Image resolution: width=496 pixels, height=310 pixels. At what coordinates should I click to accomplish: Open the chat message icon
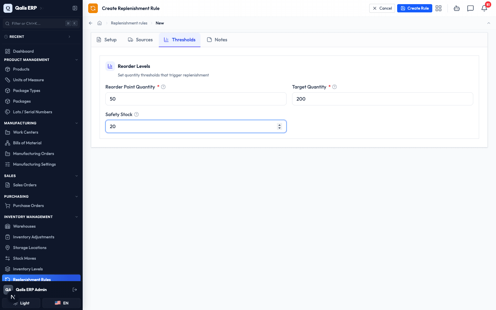click(x=471, y=8)
